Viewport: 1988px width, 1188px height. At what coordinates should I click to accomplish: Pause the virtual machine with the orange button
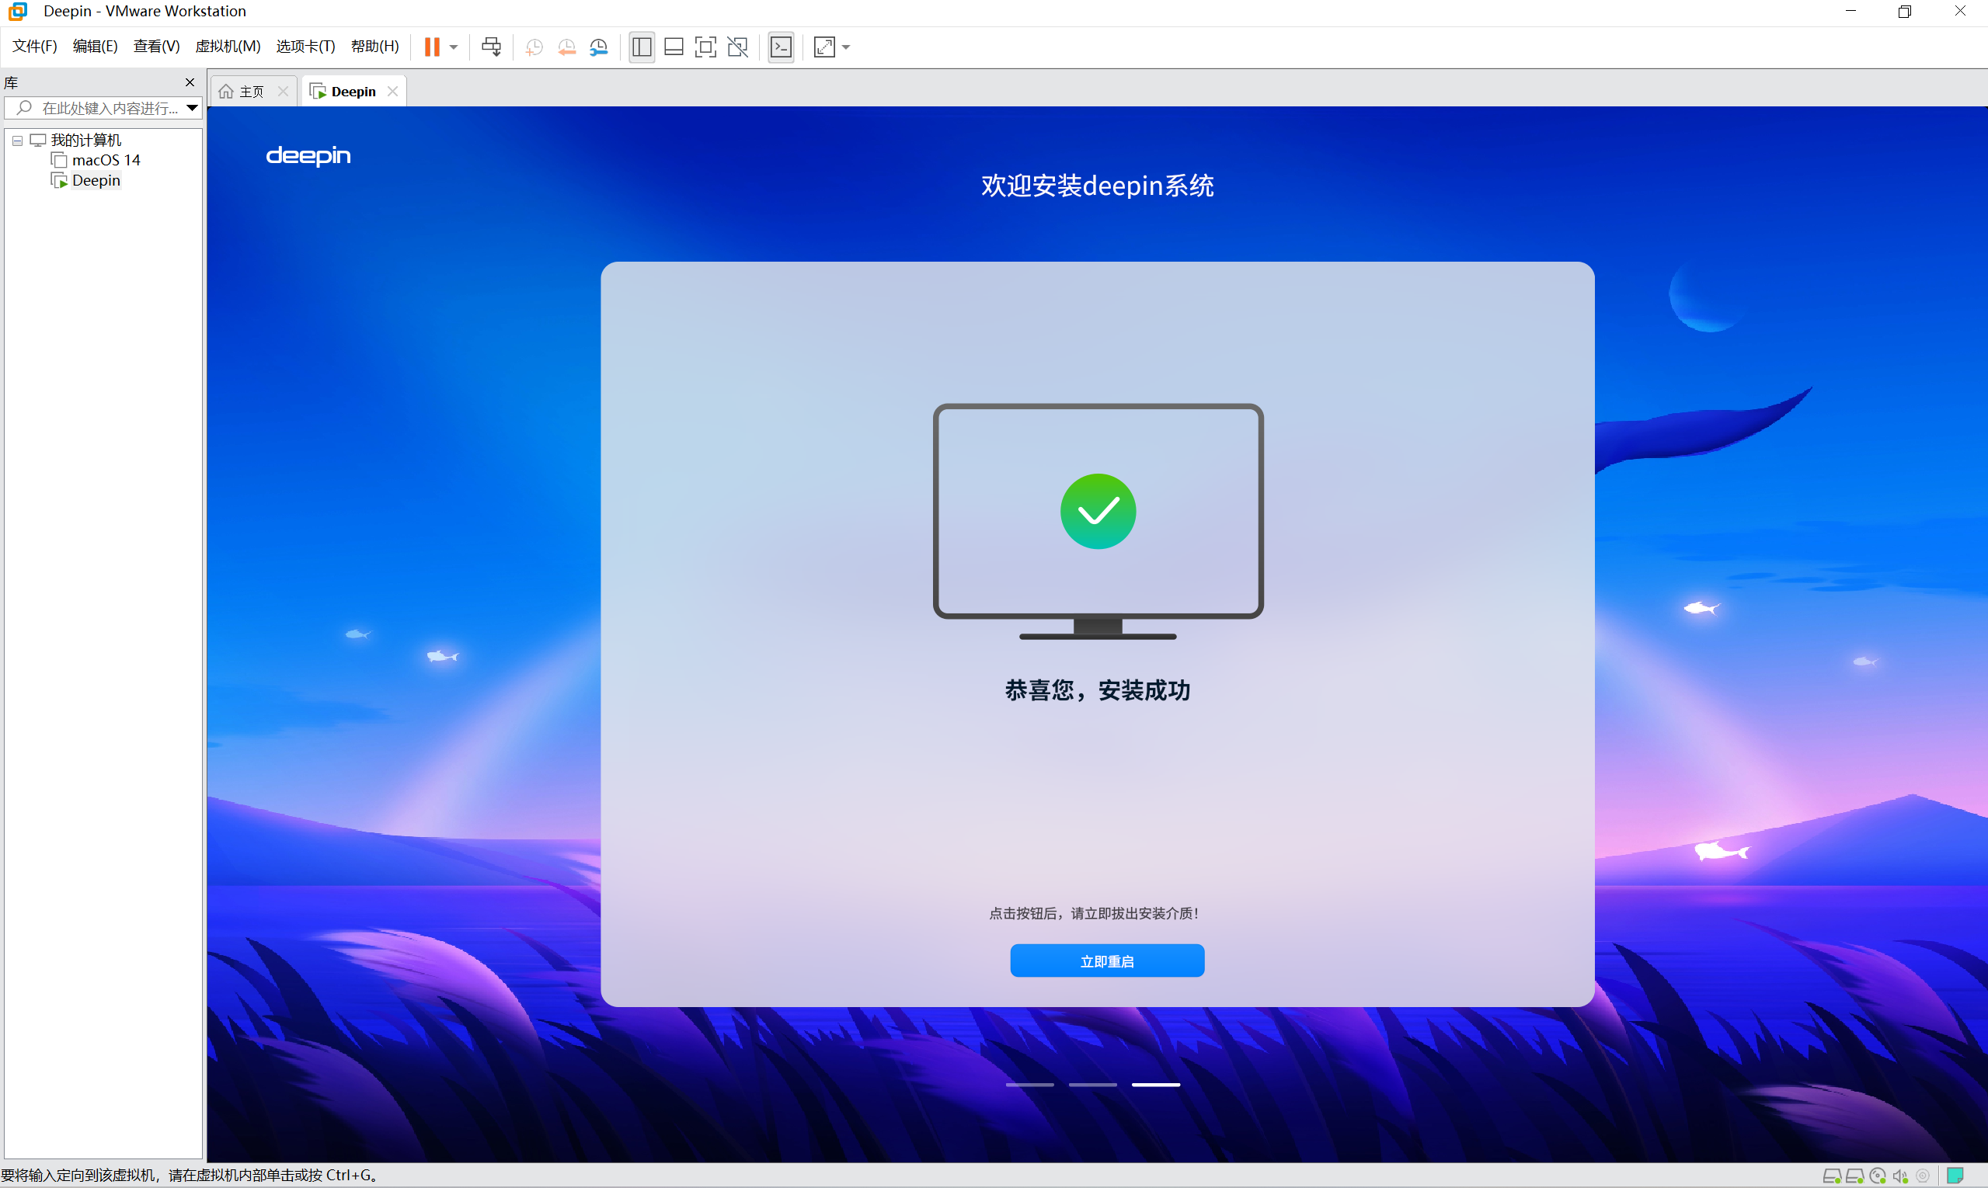pos(432,47)
